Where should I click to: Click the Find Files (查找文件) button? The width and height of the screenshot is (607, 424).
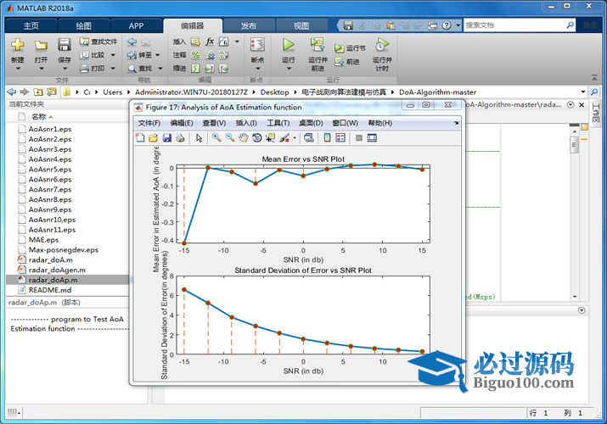pos(98,41)
